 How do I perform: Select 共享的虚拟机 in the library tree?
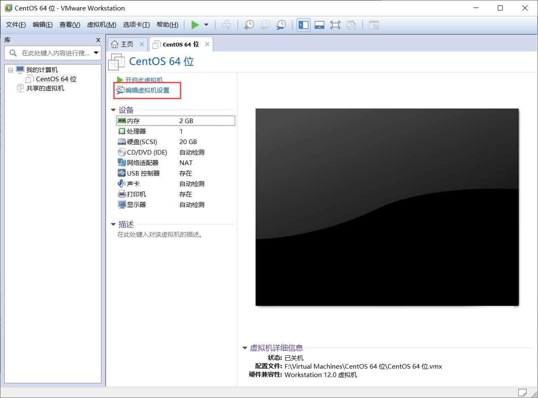pos(45,88)
